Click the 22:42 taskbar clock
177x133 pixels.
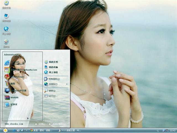point(173,131)
